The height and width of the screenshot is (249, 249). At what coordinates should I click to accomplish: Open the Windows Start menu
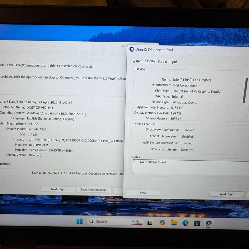click(x=80, y=222)
